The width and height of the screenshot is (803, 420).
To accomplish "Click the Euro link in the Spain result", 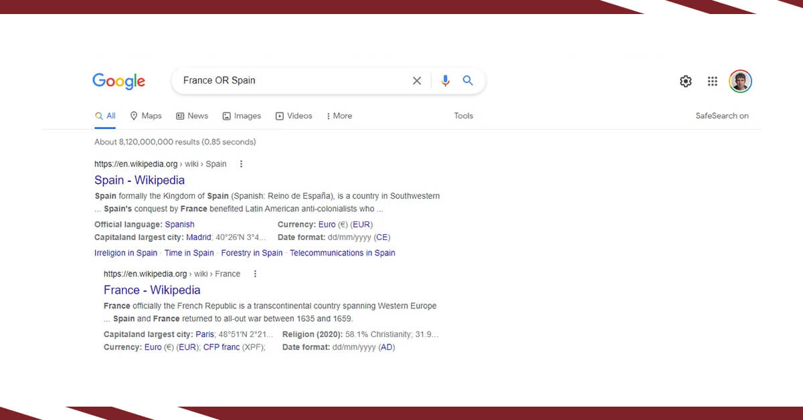I will coord(327,225).
